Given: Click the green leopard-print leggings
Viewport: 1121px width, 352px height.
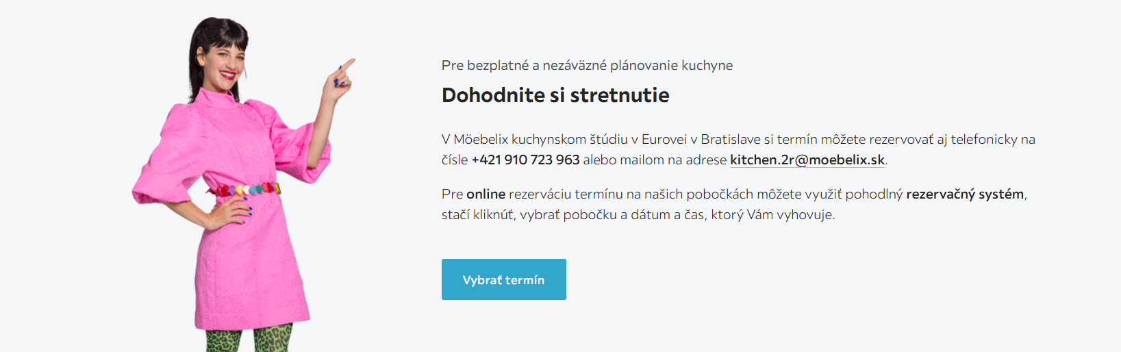Looking at the screenshot, I should pos(250,340).
